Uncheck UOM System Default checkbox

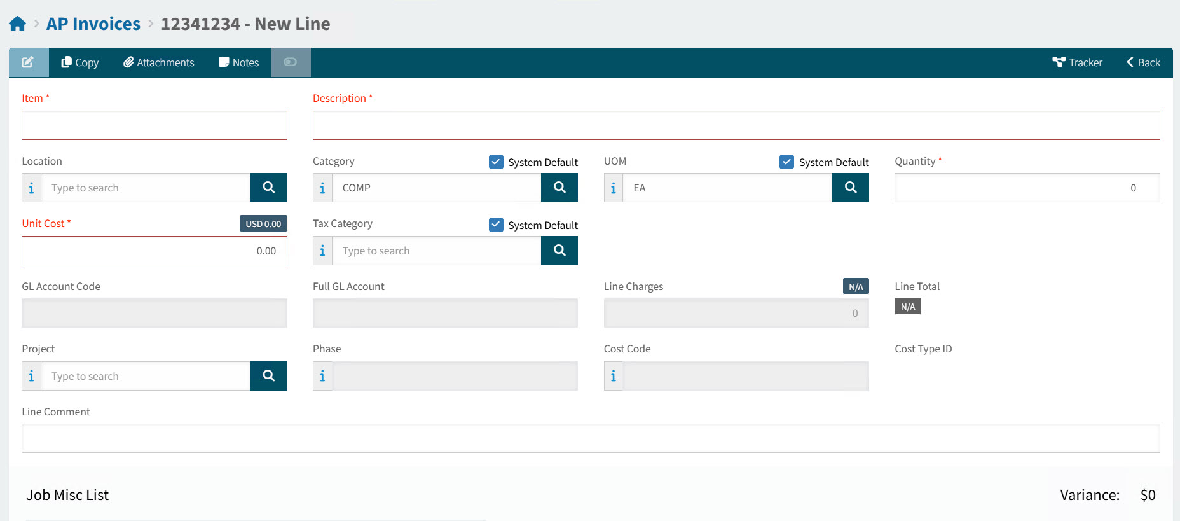tap(786, 162)
